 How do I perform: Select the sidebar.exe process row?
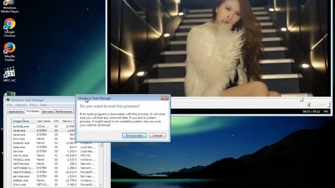coord(55,180)
